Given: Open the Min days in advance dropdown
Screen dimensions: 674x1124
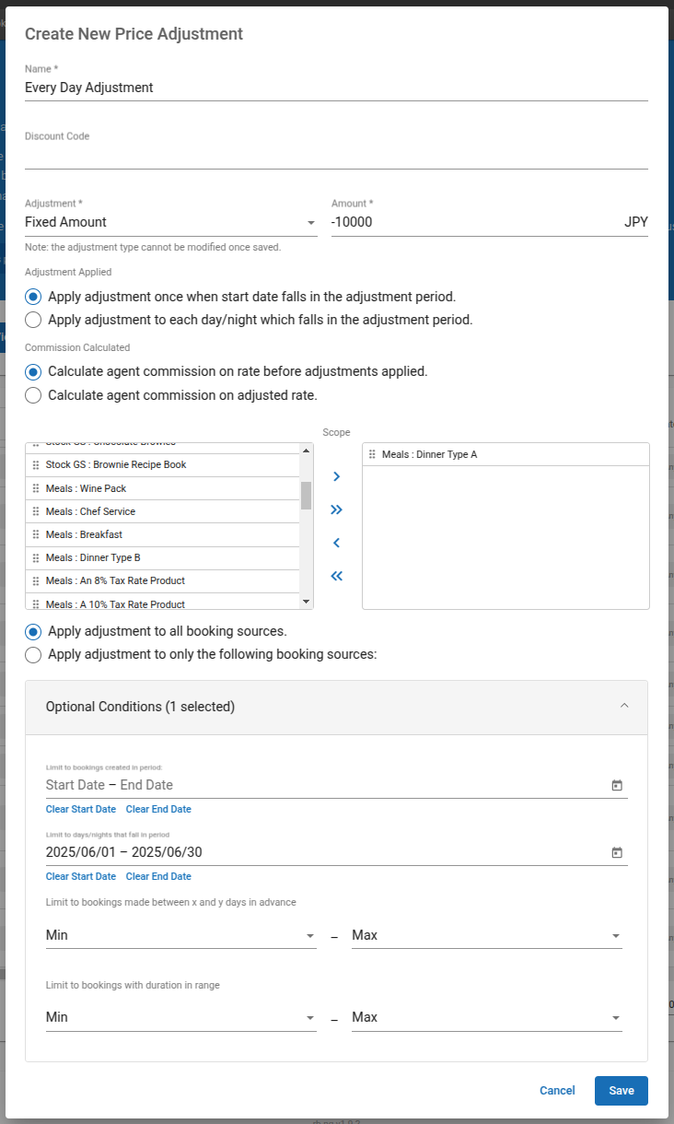Looking at the screenshot, I should (180, 935).
